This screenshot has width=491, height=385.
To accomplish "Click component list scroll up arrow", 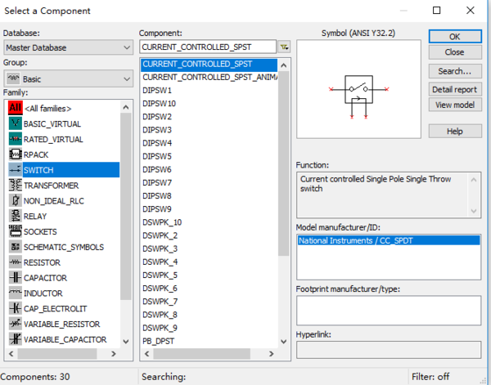I will click(x=284, y=65).
